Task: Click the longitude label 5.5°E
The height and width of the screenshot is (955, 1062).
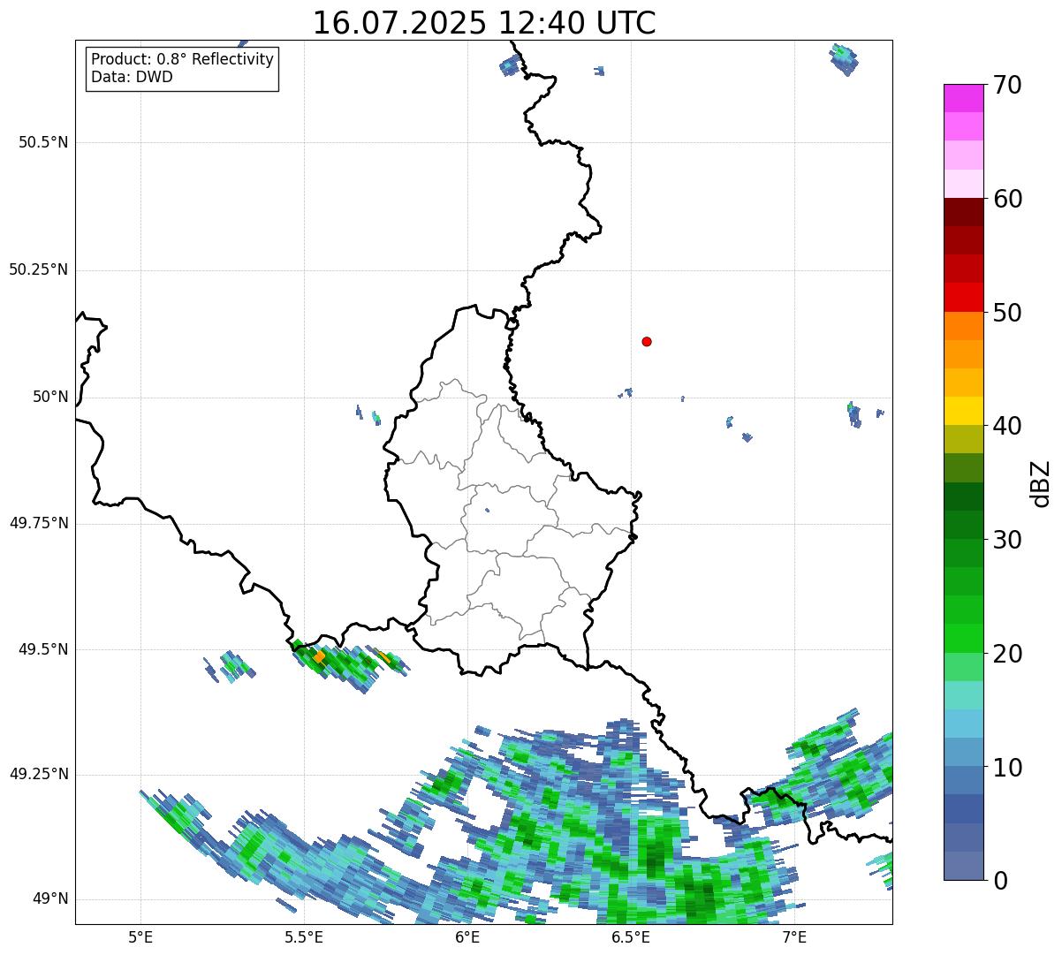Action: pyautogui.click(x=304, y=936)
